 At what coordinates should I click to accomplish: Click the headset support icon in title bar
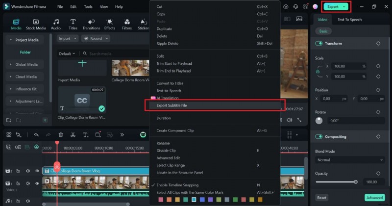[295, 7]
